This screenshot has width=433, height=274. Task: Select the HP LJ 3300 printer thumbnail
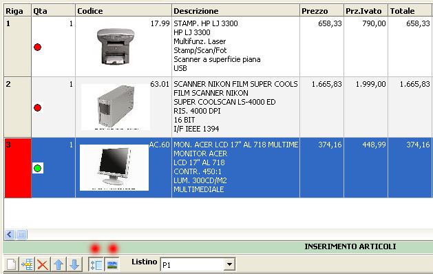pos(116,46)
